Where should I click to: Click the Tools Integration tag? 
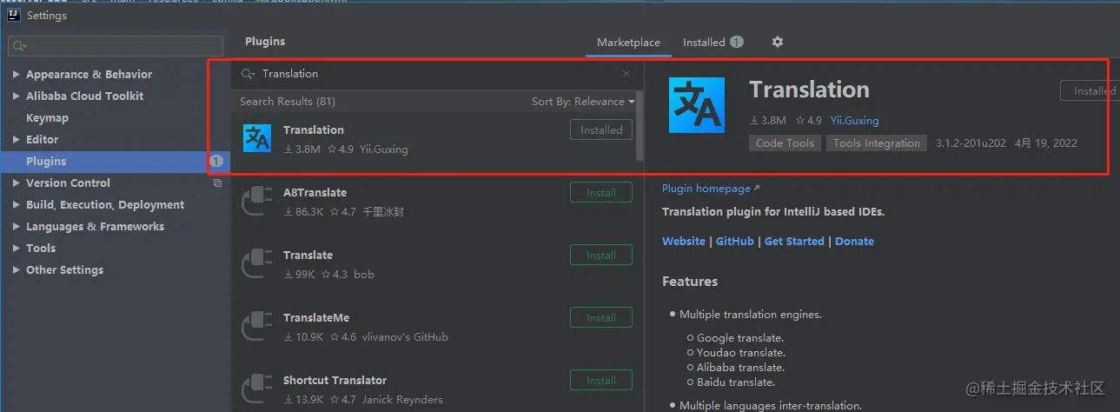(x=877, y=143)
